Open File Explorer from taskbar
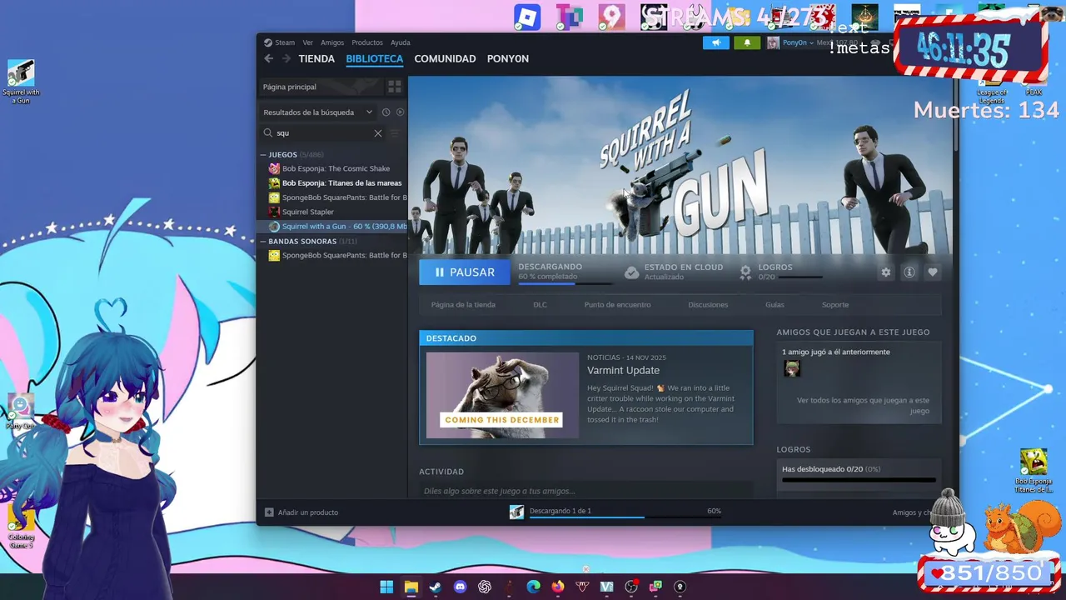The image size is (1066, 600). pos(411,587)
